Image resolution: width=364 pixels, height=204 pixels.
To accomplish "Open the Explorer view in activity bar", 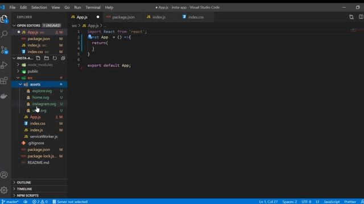I will click(4, 19).
